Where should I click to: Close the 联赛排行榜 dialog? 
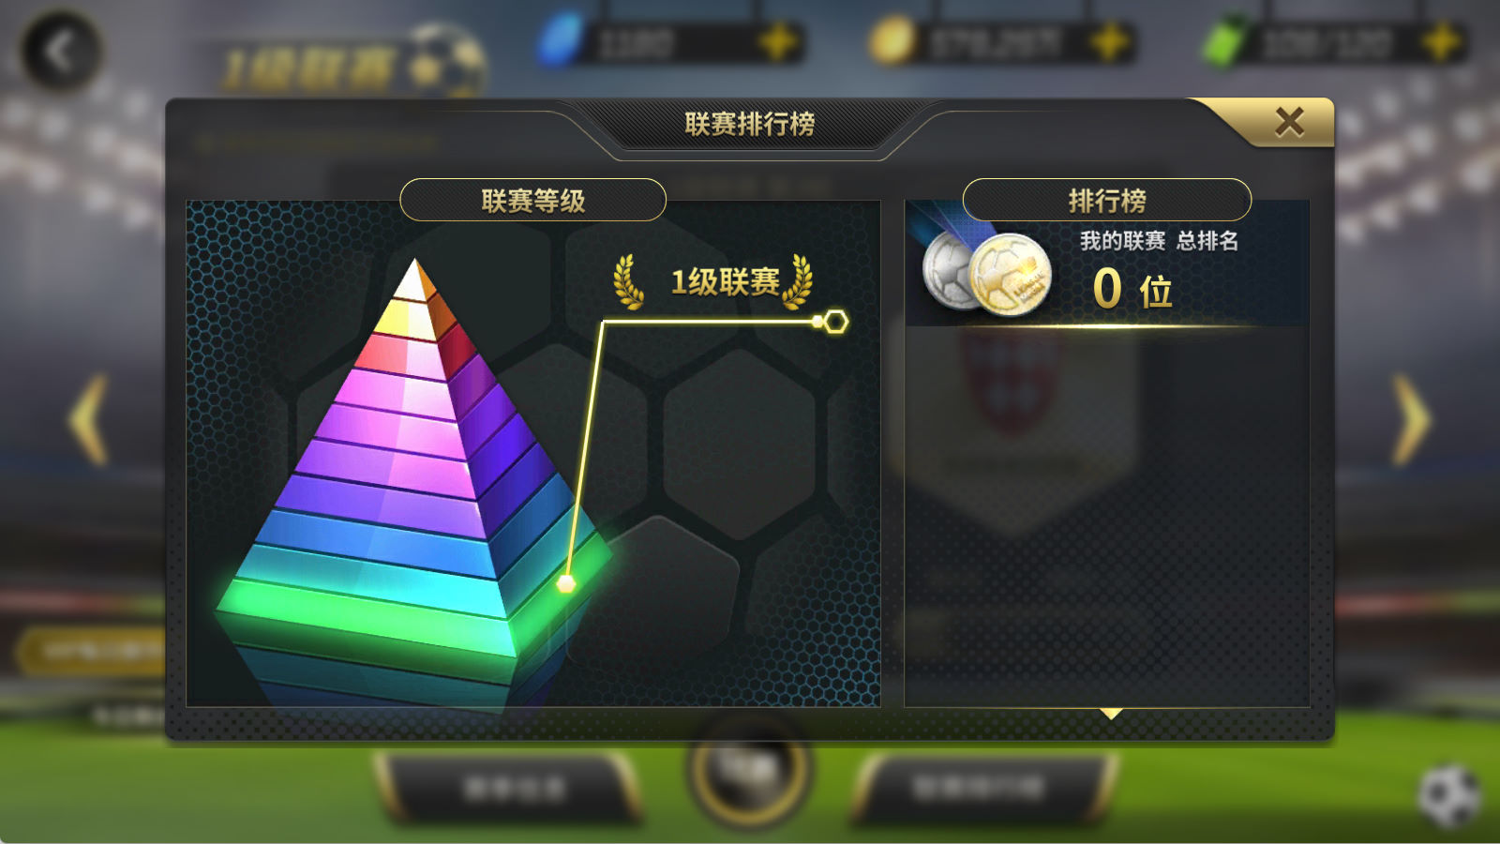coord(1289,122)
